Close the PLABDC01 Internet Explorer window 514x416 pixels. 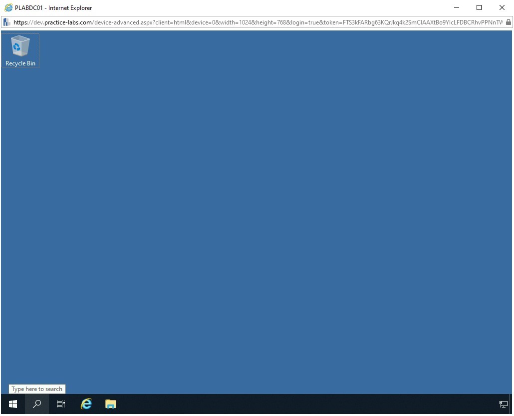pos(502,7)
